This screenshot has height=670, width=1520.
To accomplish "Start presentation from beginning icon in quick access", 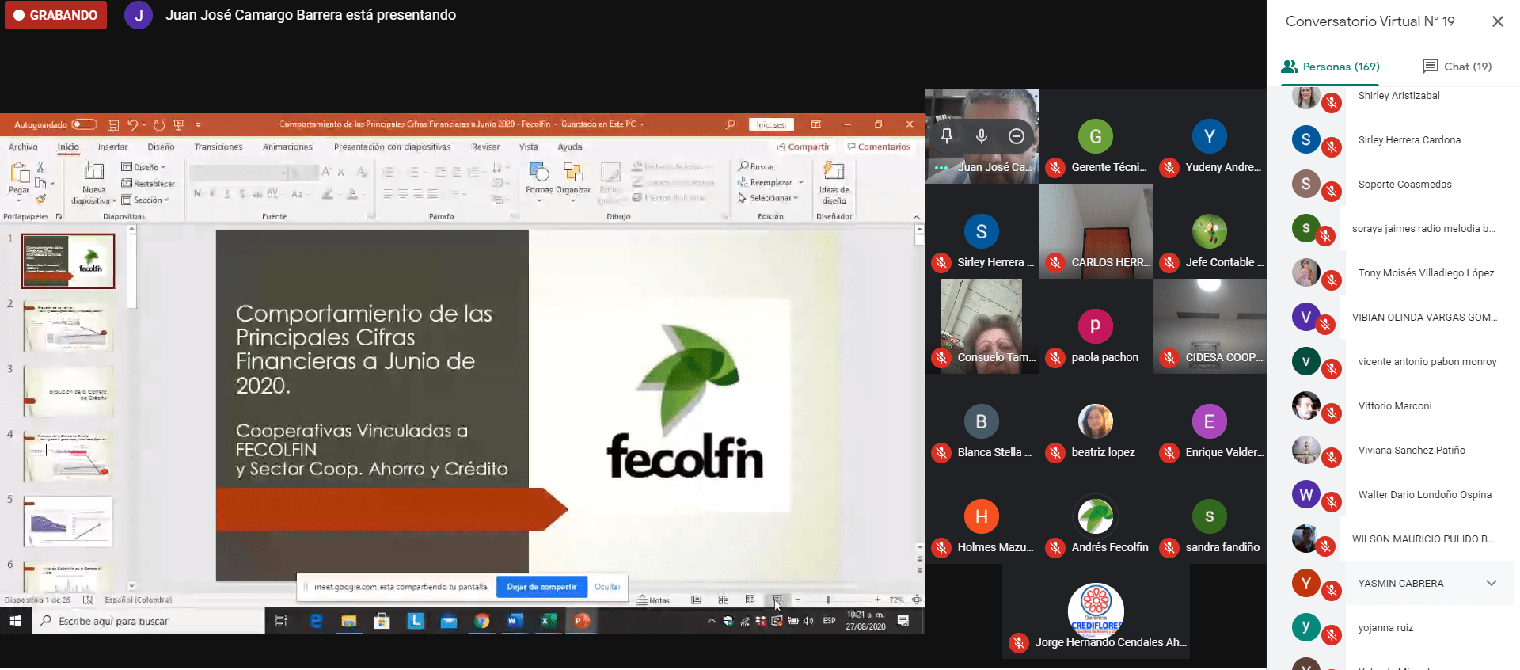I will coord(179,124).
